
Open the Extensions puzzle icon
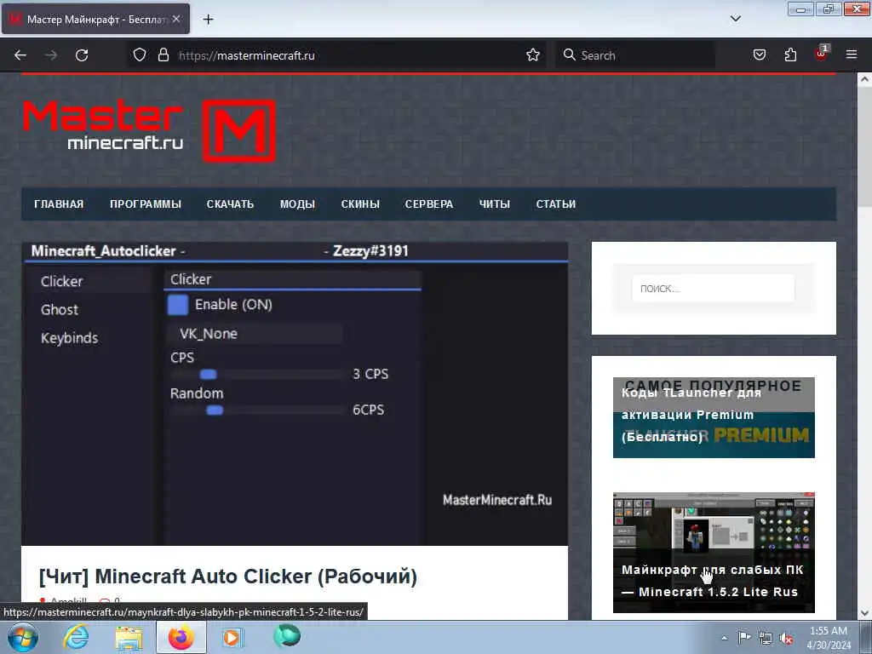(790, 54)
